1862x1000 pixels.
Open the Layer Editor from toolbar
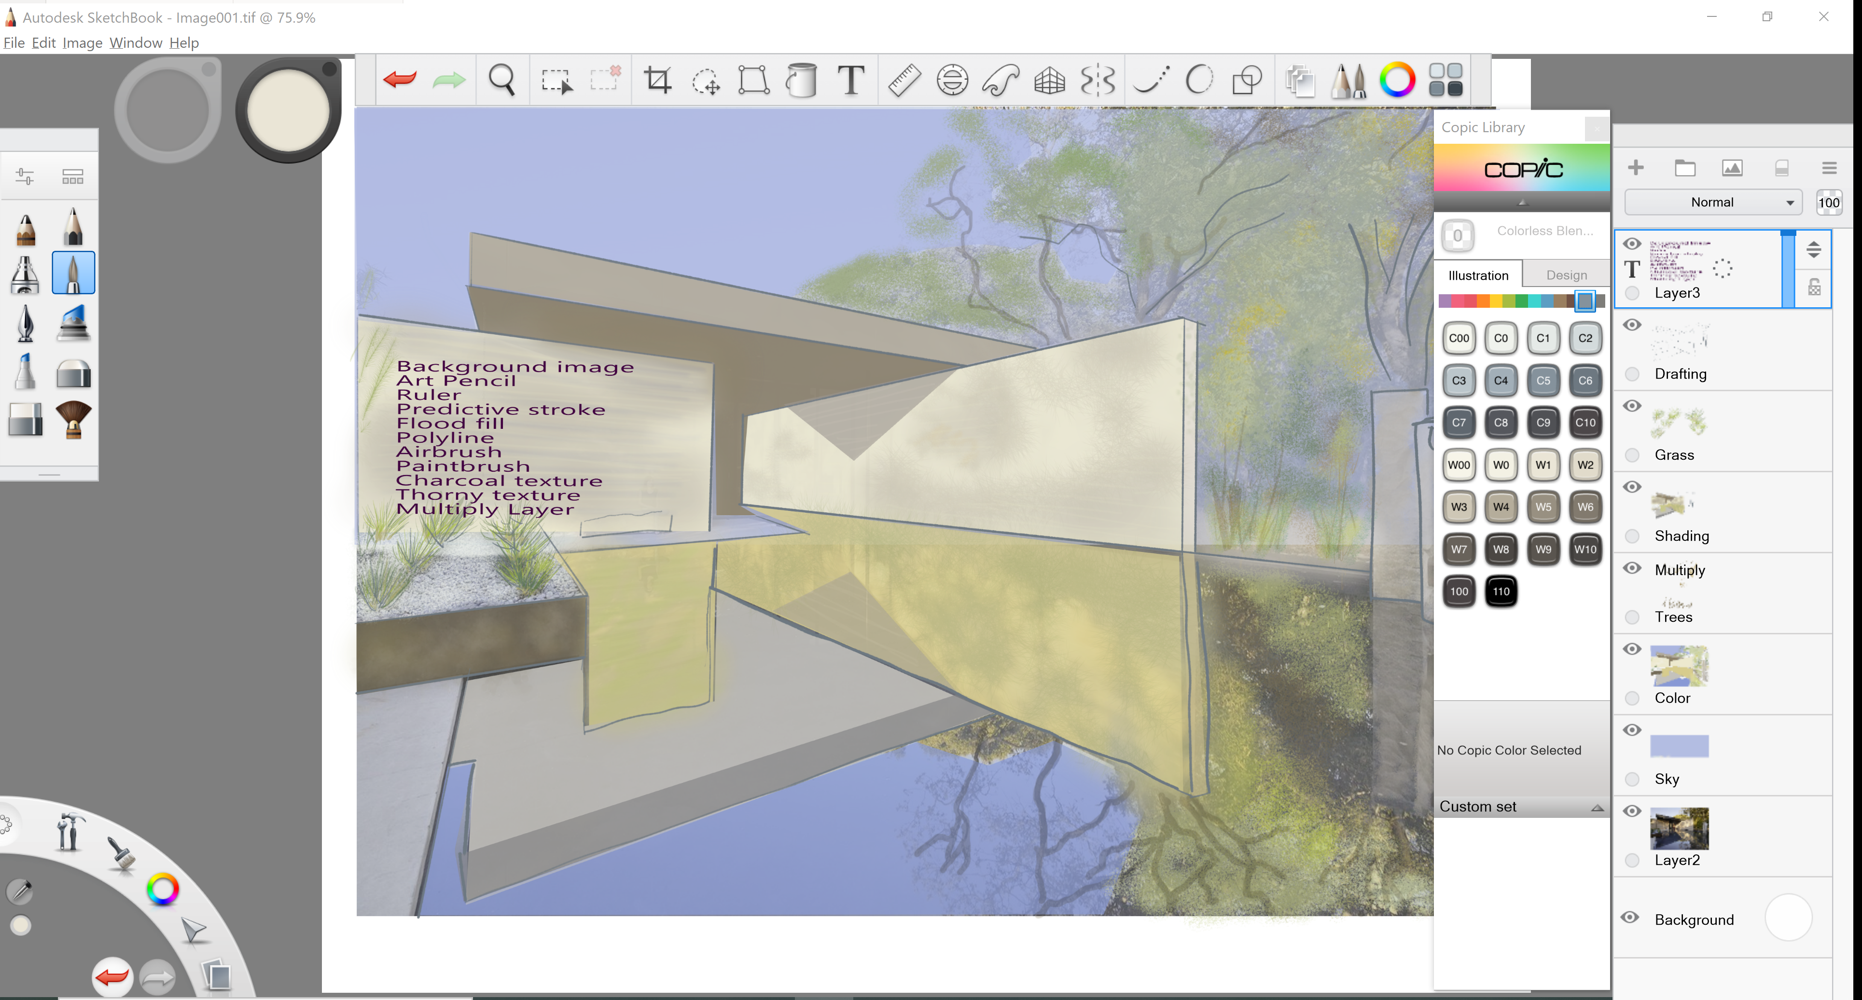coord(1300,80)
